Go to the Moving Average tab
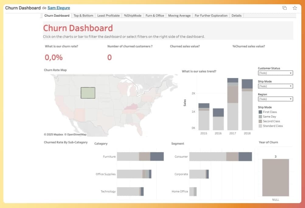Image resolution: width=305 pixels, height=208 pixels. 179,15
